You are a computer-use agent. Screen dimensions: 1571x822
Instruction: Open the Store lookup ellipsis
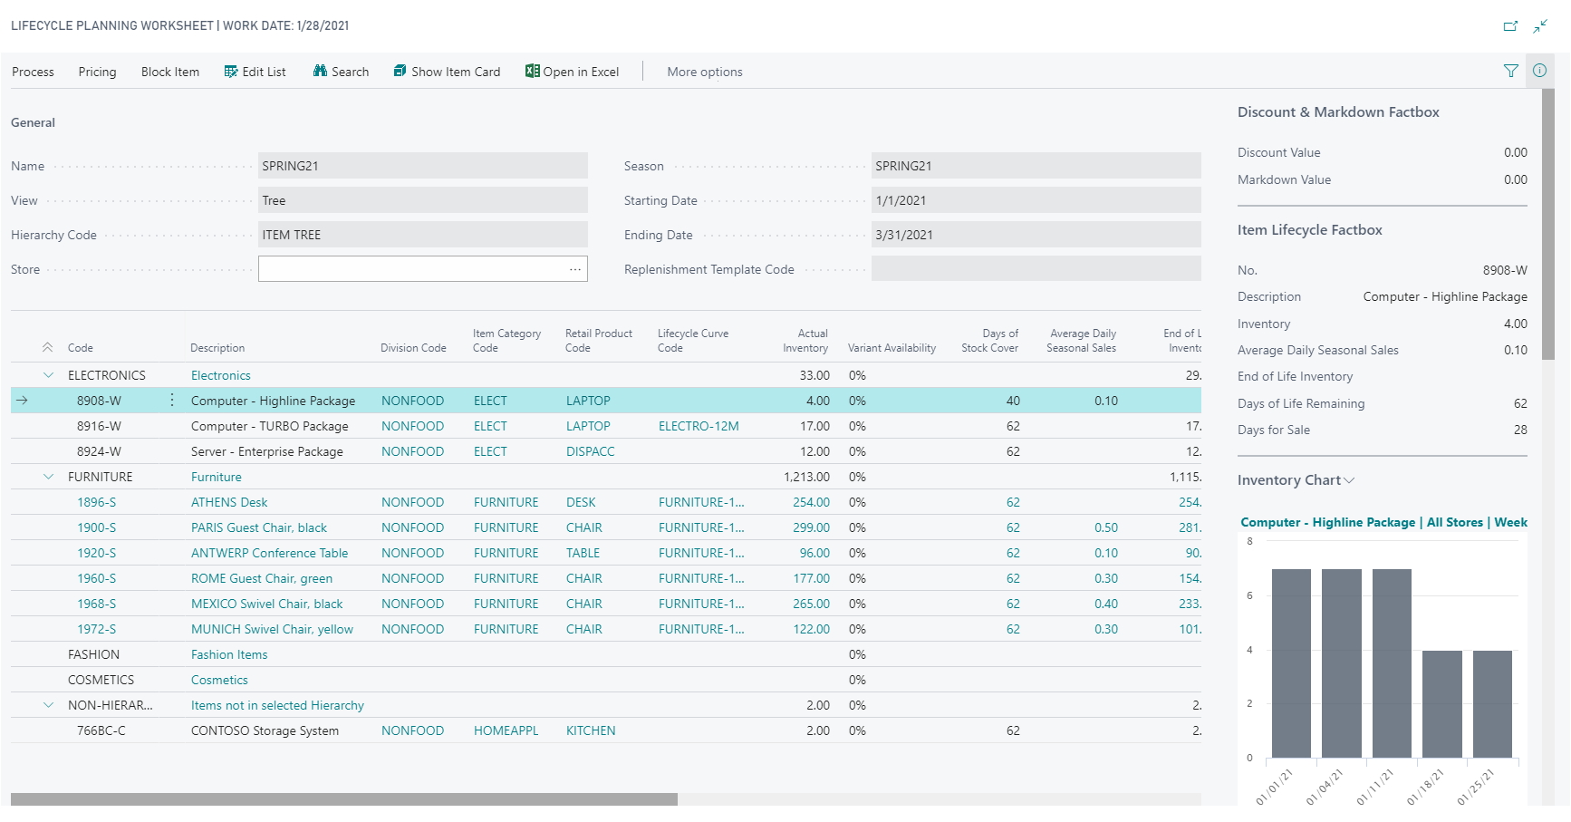point(575,269)
